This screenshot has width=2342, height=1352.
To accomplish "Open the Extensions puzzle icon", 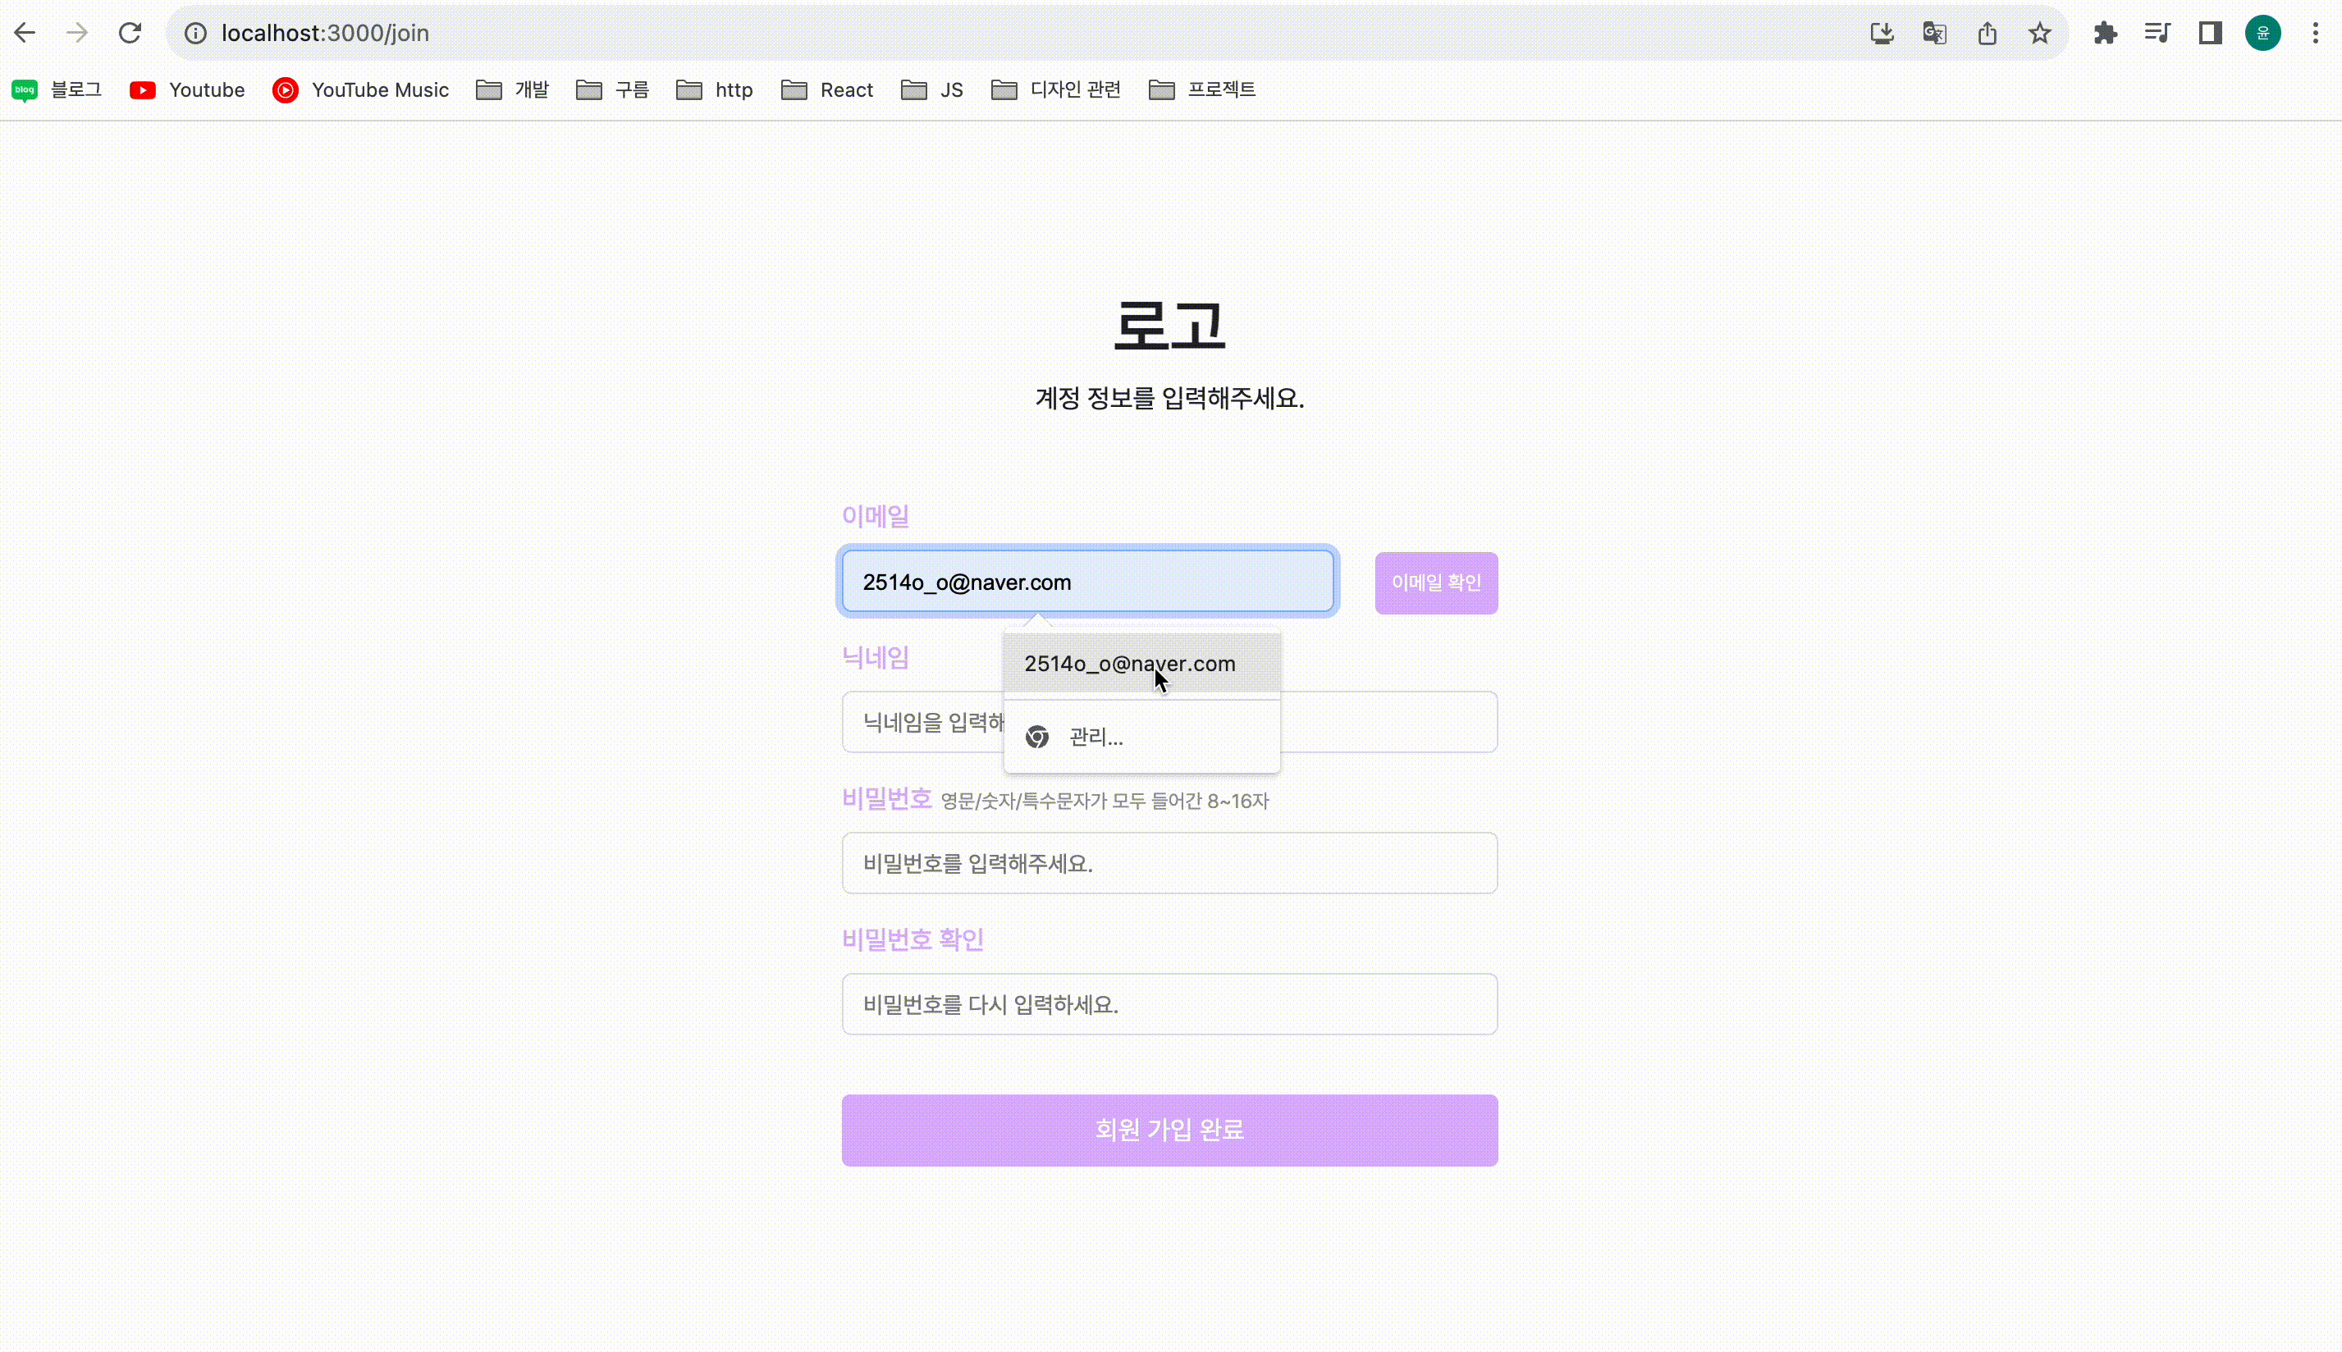I will pos(2105,34).
